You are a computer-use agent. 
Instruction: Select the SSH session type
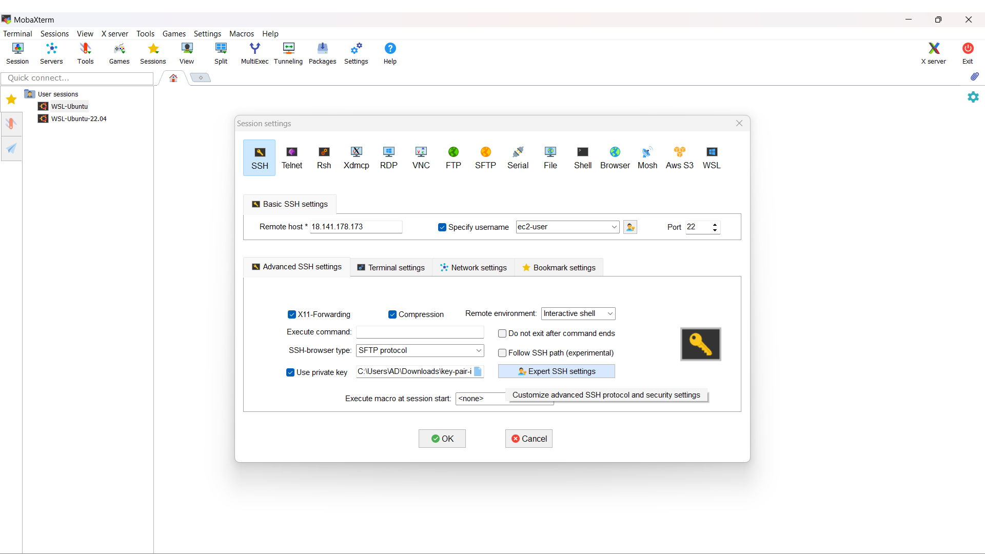[x=259, y=158]
